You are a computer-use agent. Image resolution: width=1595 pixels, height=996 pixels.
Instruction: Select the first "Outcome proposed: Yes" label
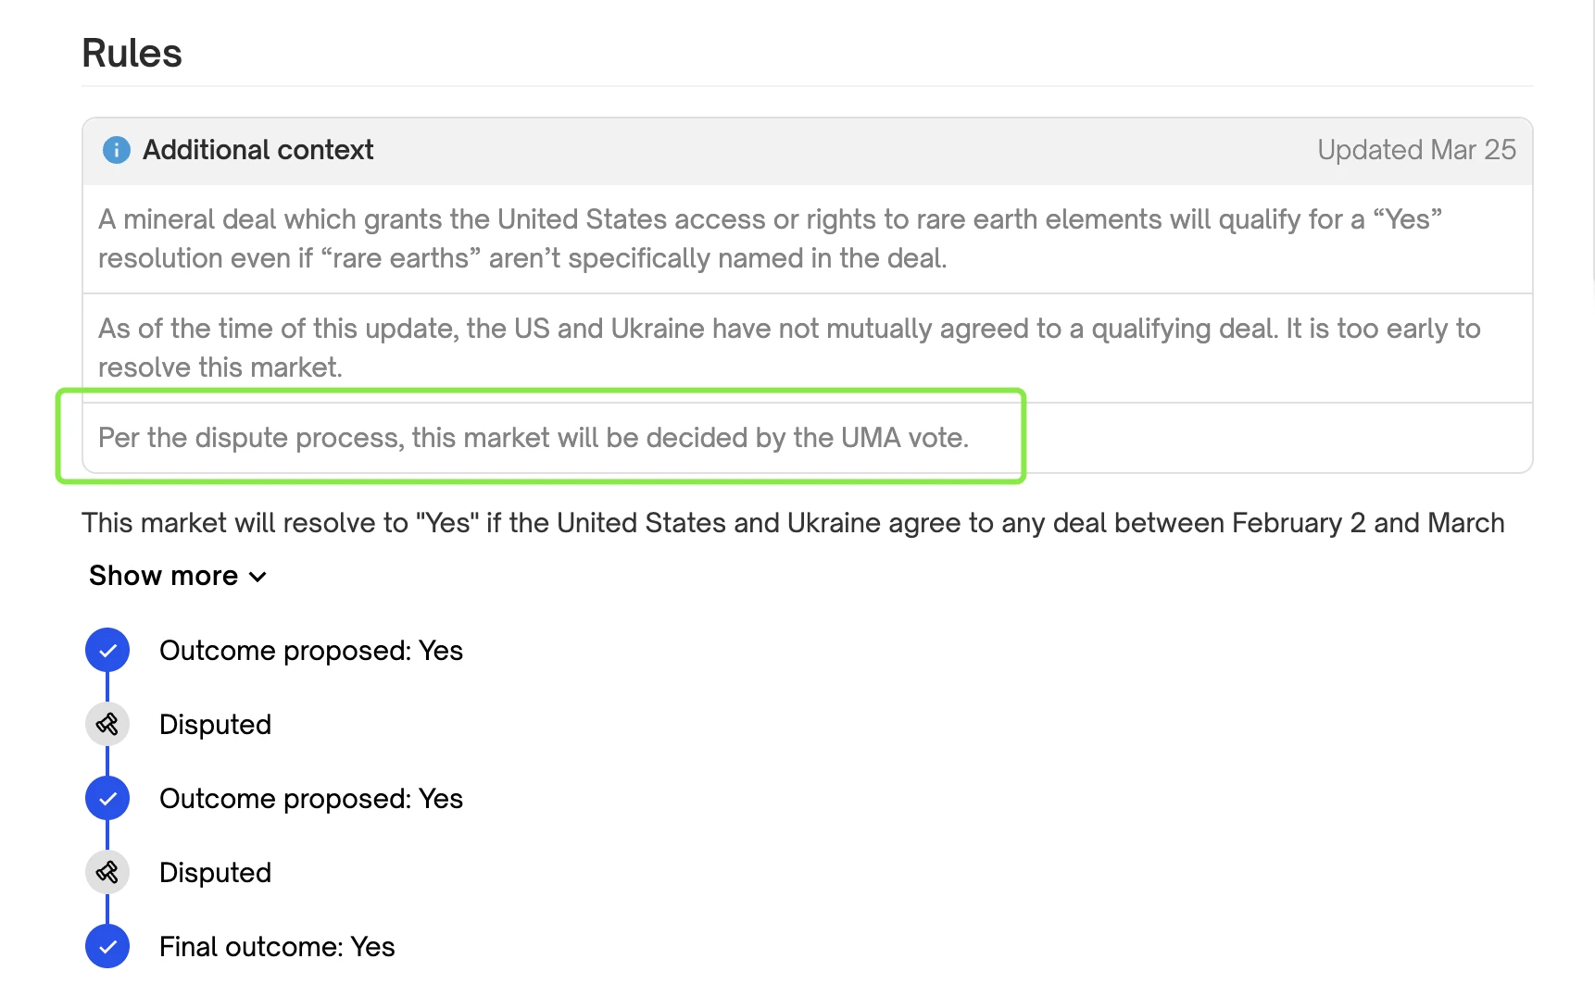(x=311, y=651)
